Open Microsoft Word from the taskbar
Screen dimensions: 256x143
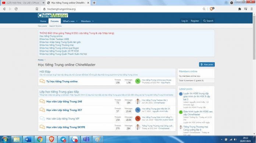click(x=28, y=139)
